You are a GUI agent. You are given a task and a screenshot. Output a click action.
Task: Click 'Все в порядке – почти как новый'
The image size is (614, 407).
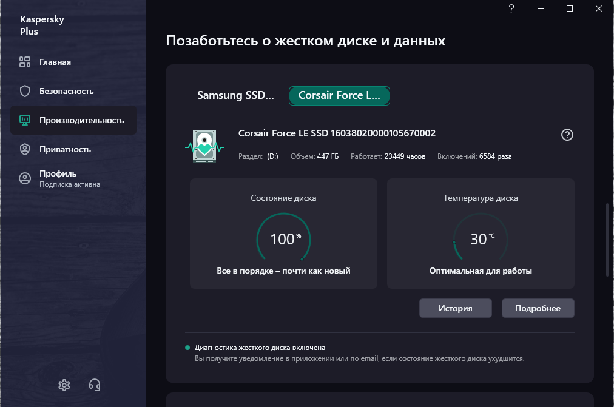[283, 271]
